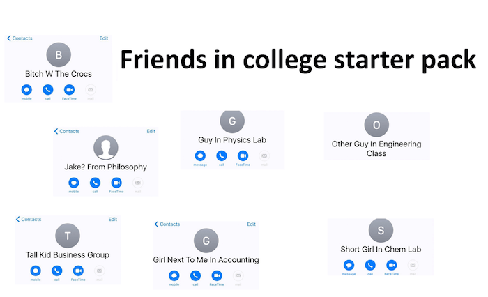
Task: FaceTime the Tall Kid Business Group contact
Action: pyautogui.click(x=78, y=271)
